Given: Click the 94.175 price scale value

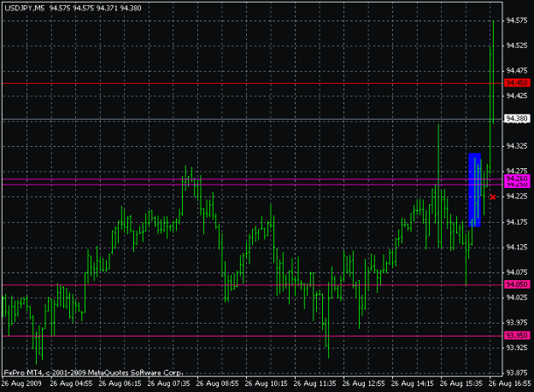Looking at the screenshot, I should coord(517,222).
